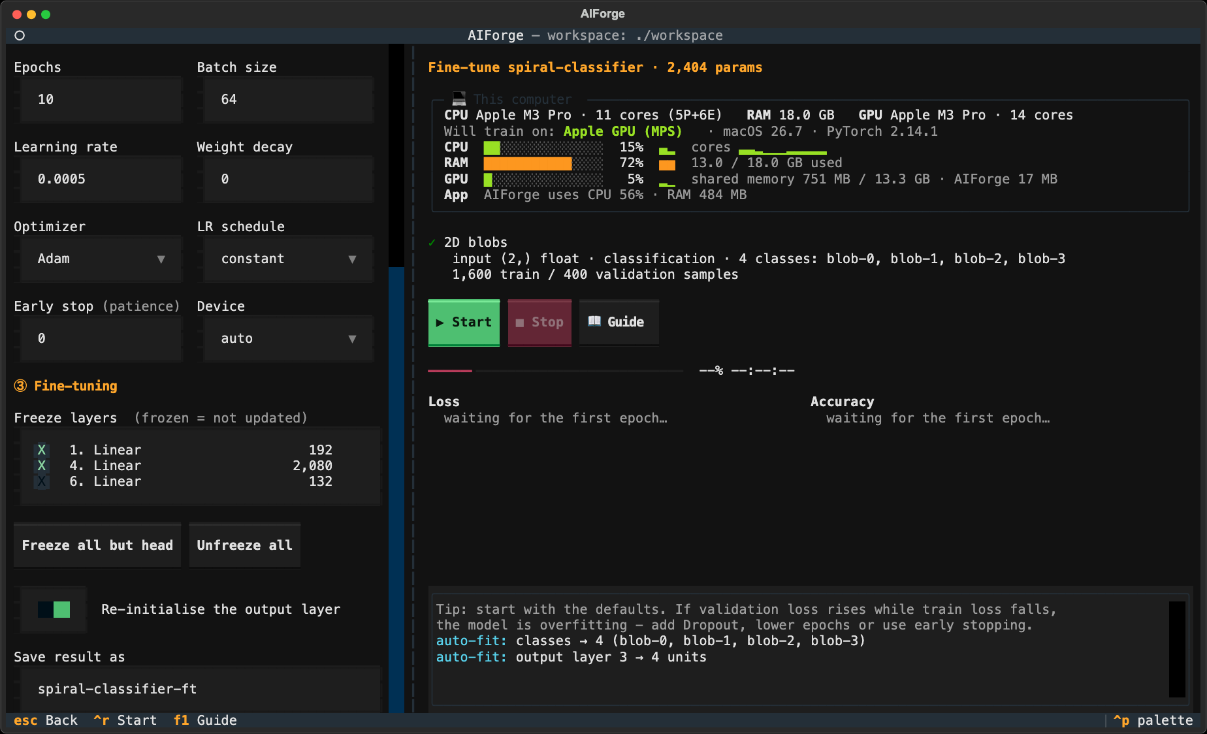
Task: Open the Guide button with book icon
Action: click(x=619, y=322)
